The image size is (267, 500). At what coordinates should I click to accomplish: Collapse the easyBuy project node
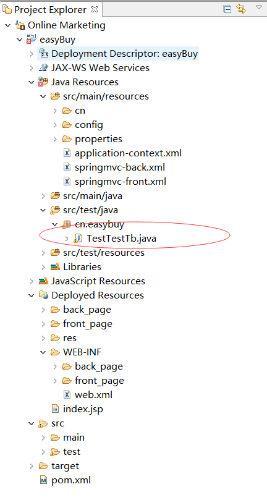[20, 40]
